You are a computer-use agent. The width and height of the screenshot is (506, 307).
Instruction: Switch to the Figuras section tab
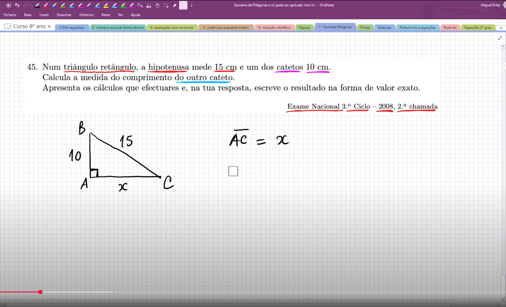304,28
